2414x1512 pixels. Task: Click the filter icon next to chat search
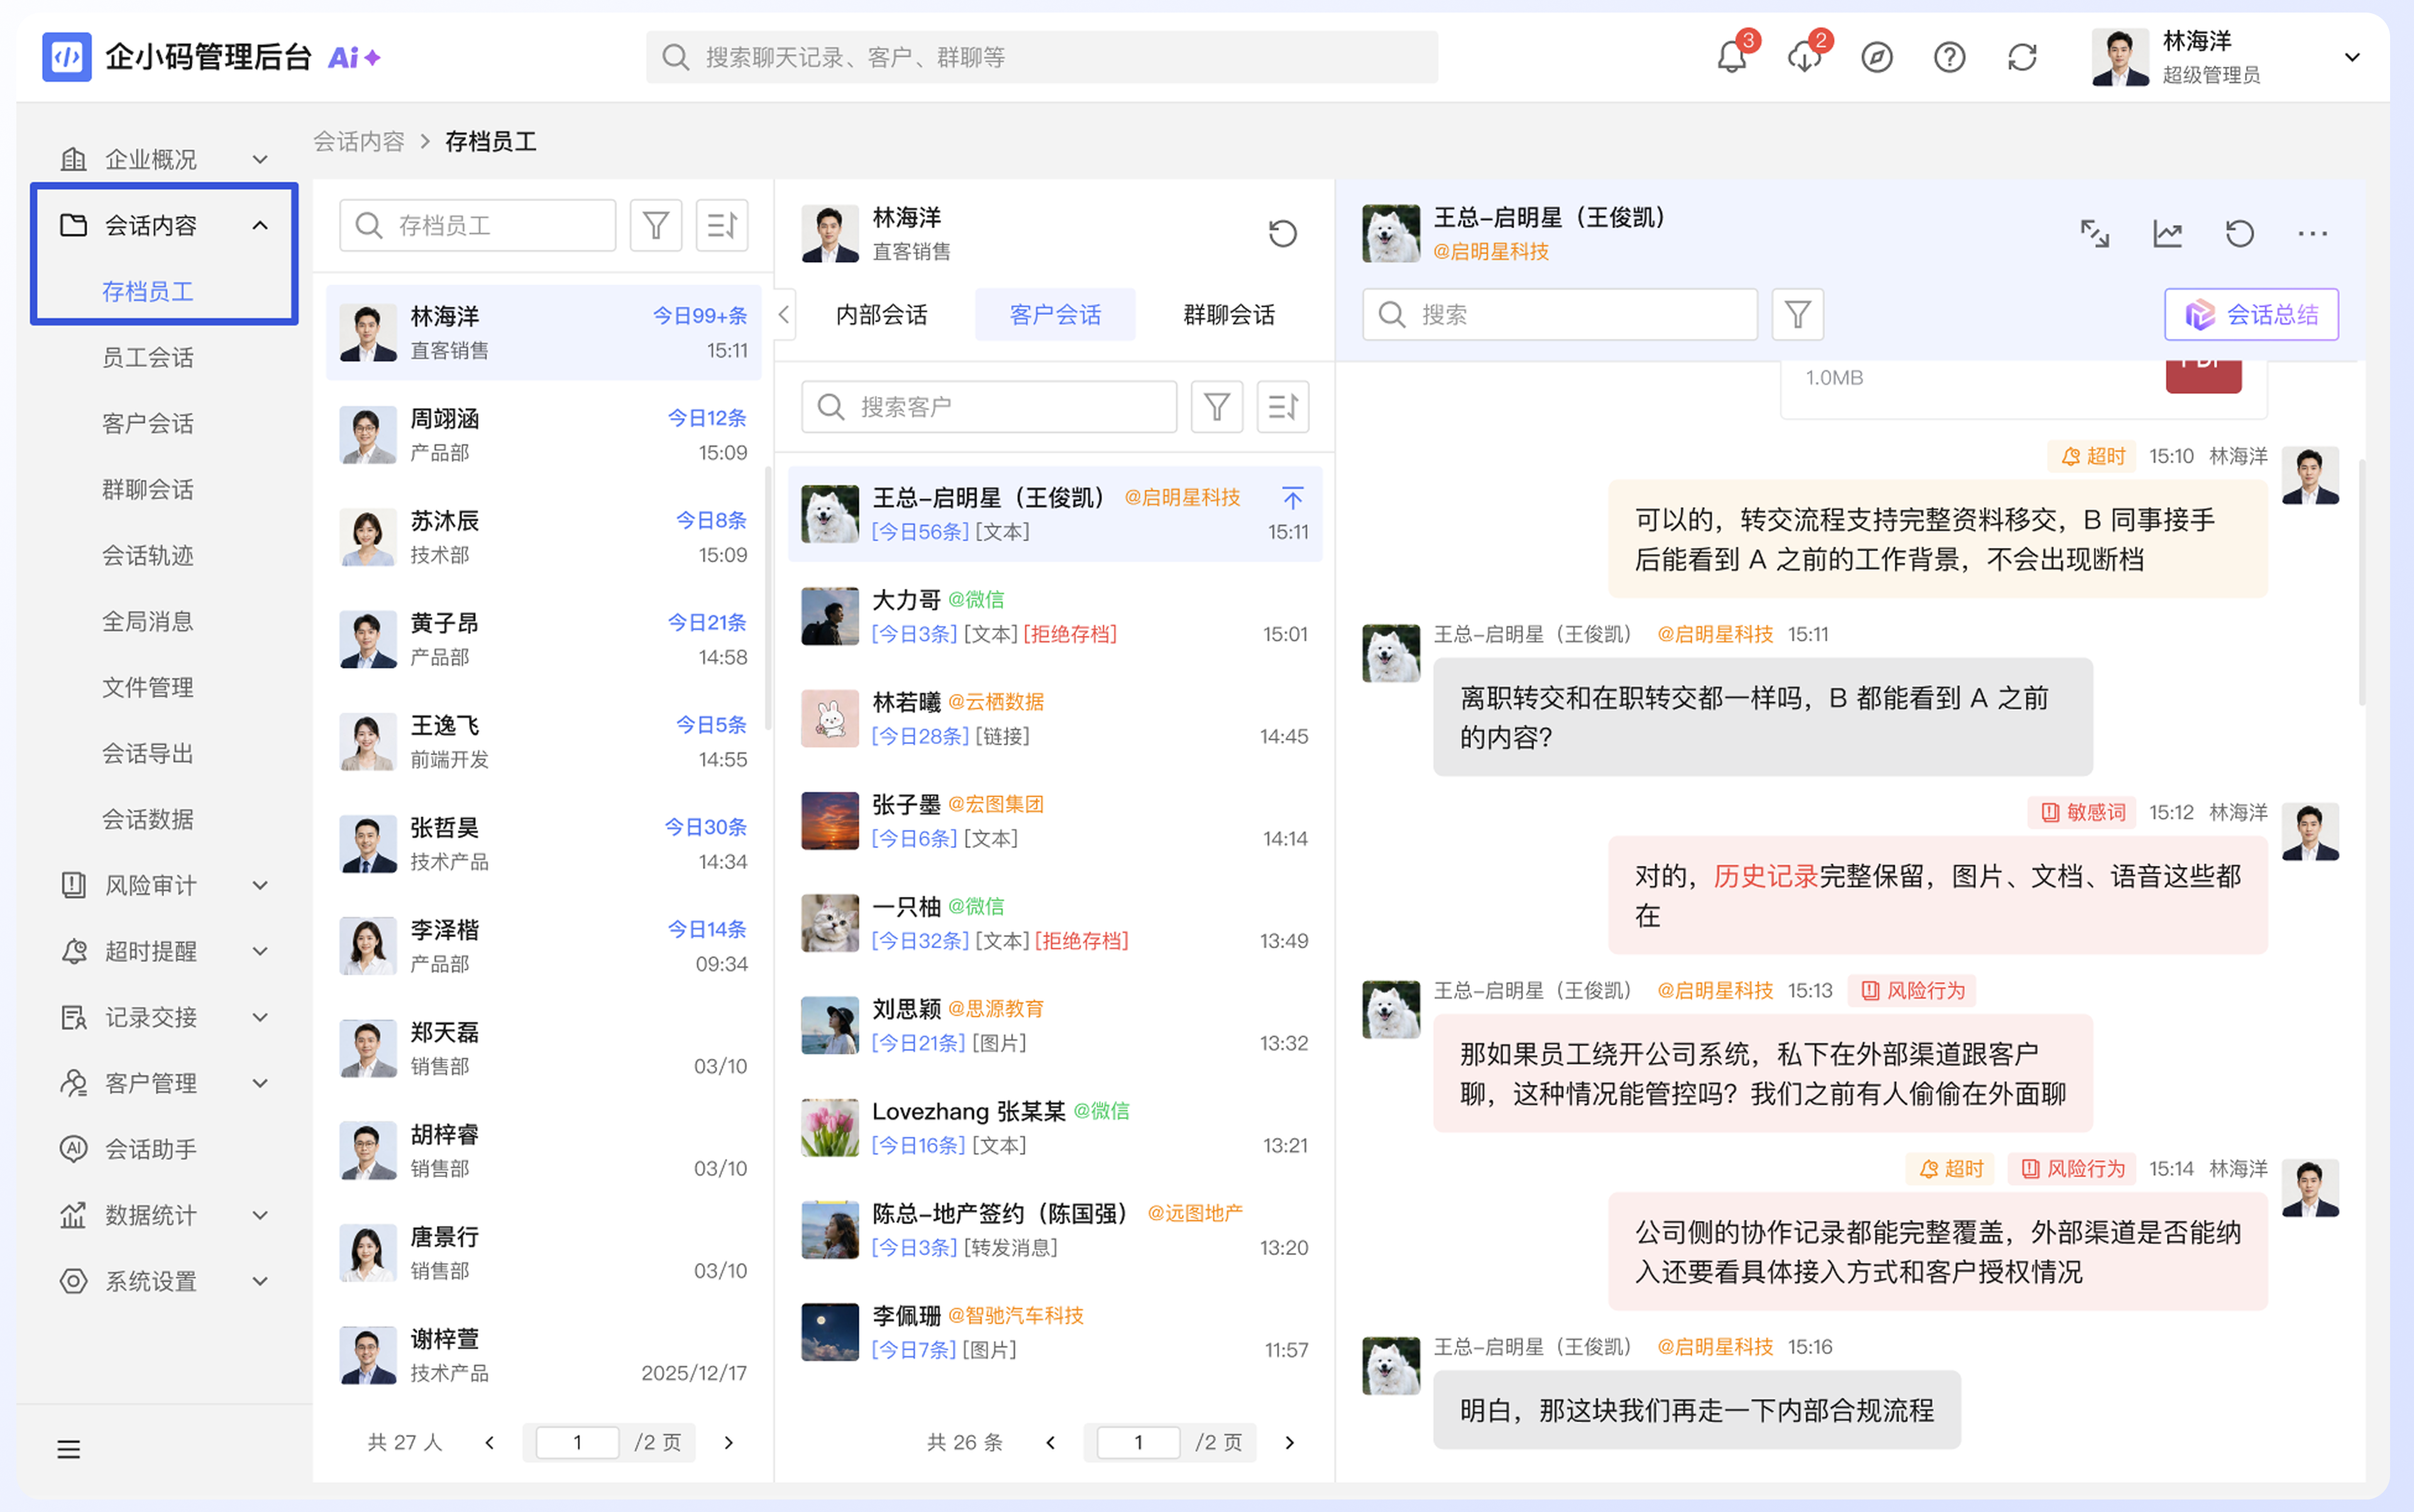[1798, 315]
